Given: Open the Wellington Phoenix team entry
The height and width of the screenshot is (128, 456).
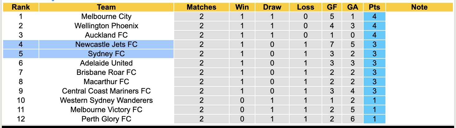Looking at the screenshot, I should tap(106, 26).
